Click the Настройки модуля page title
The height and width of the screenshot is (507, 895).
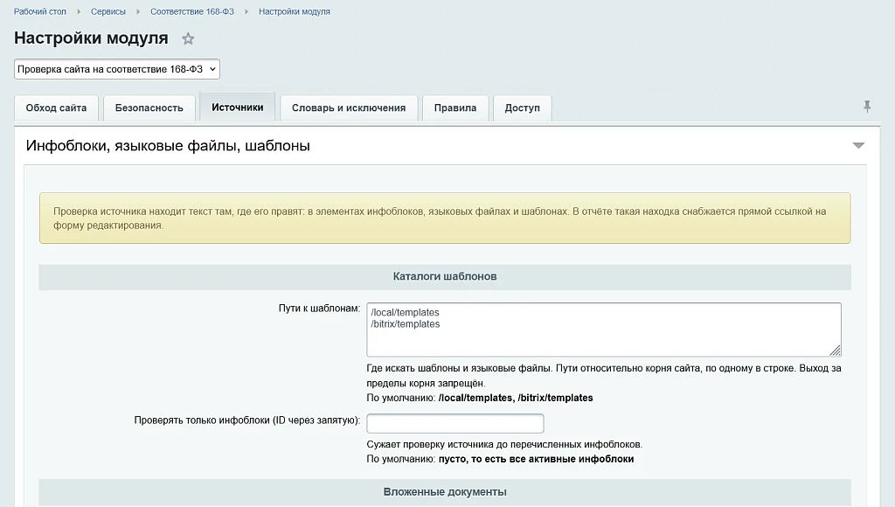point(91,38)
